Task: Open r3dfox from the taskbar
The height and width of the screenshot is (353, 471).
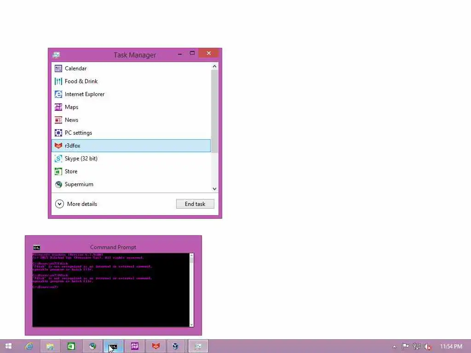Action: (156, 347)
